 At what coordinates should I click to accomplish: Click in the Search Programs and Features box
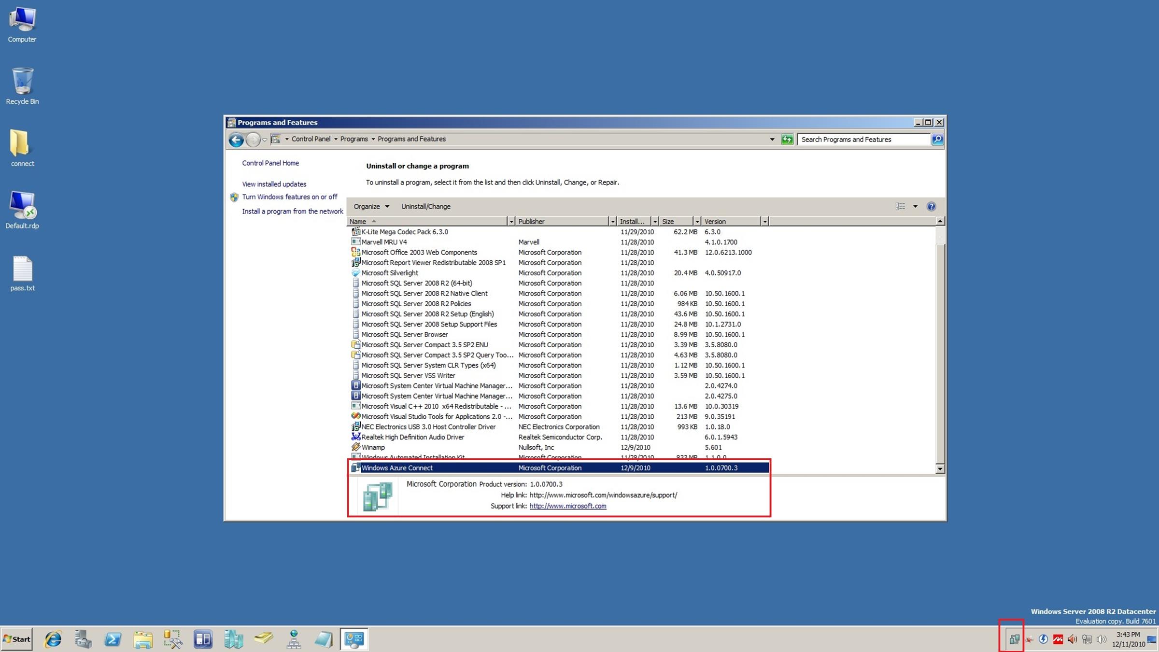(863, 140)
